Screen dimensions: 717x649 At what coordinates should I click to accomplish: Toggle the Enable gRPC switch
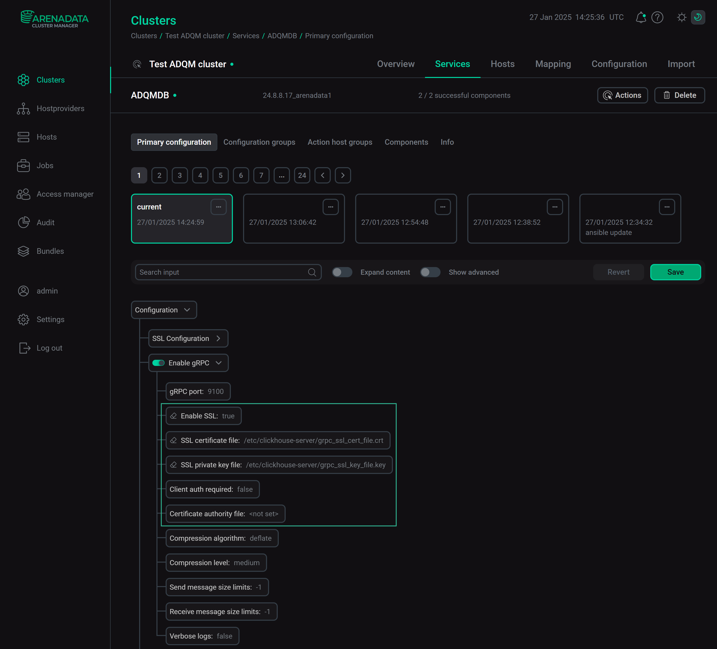point(158,363)
